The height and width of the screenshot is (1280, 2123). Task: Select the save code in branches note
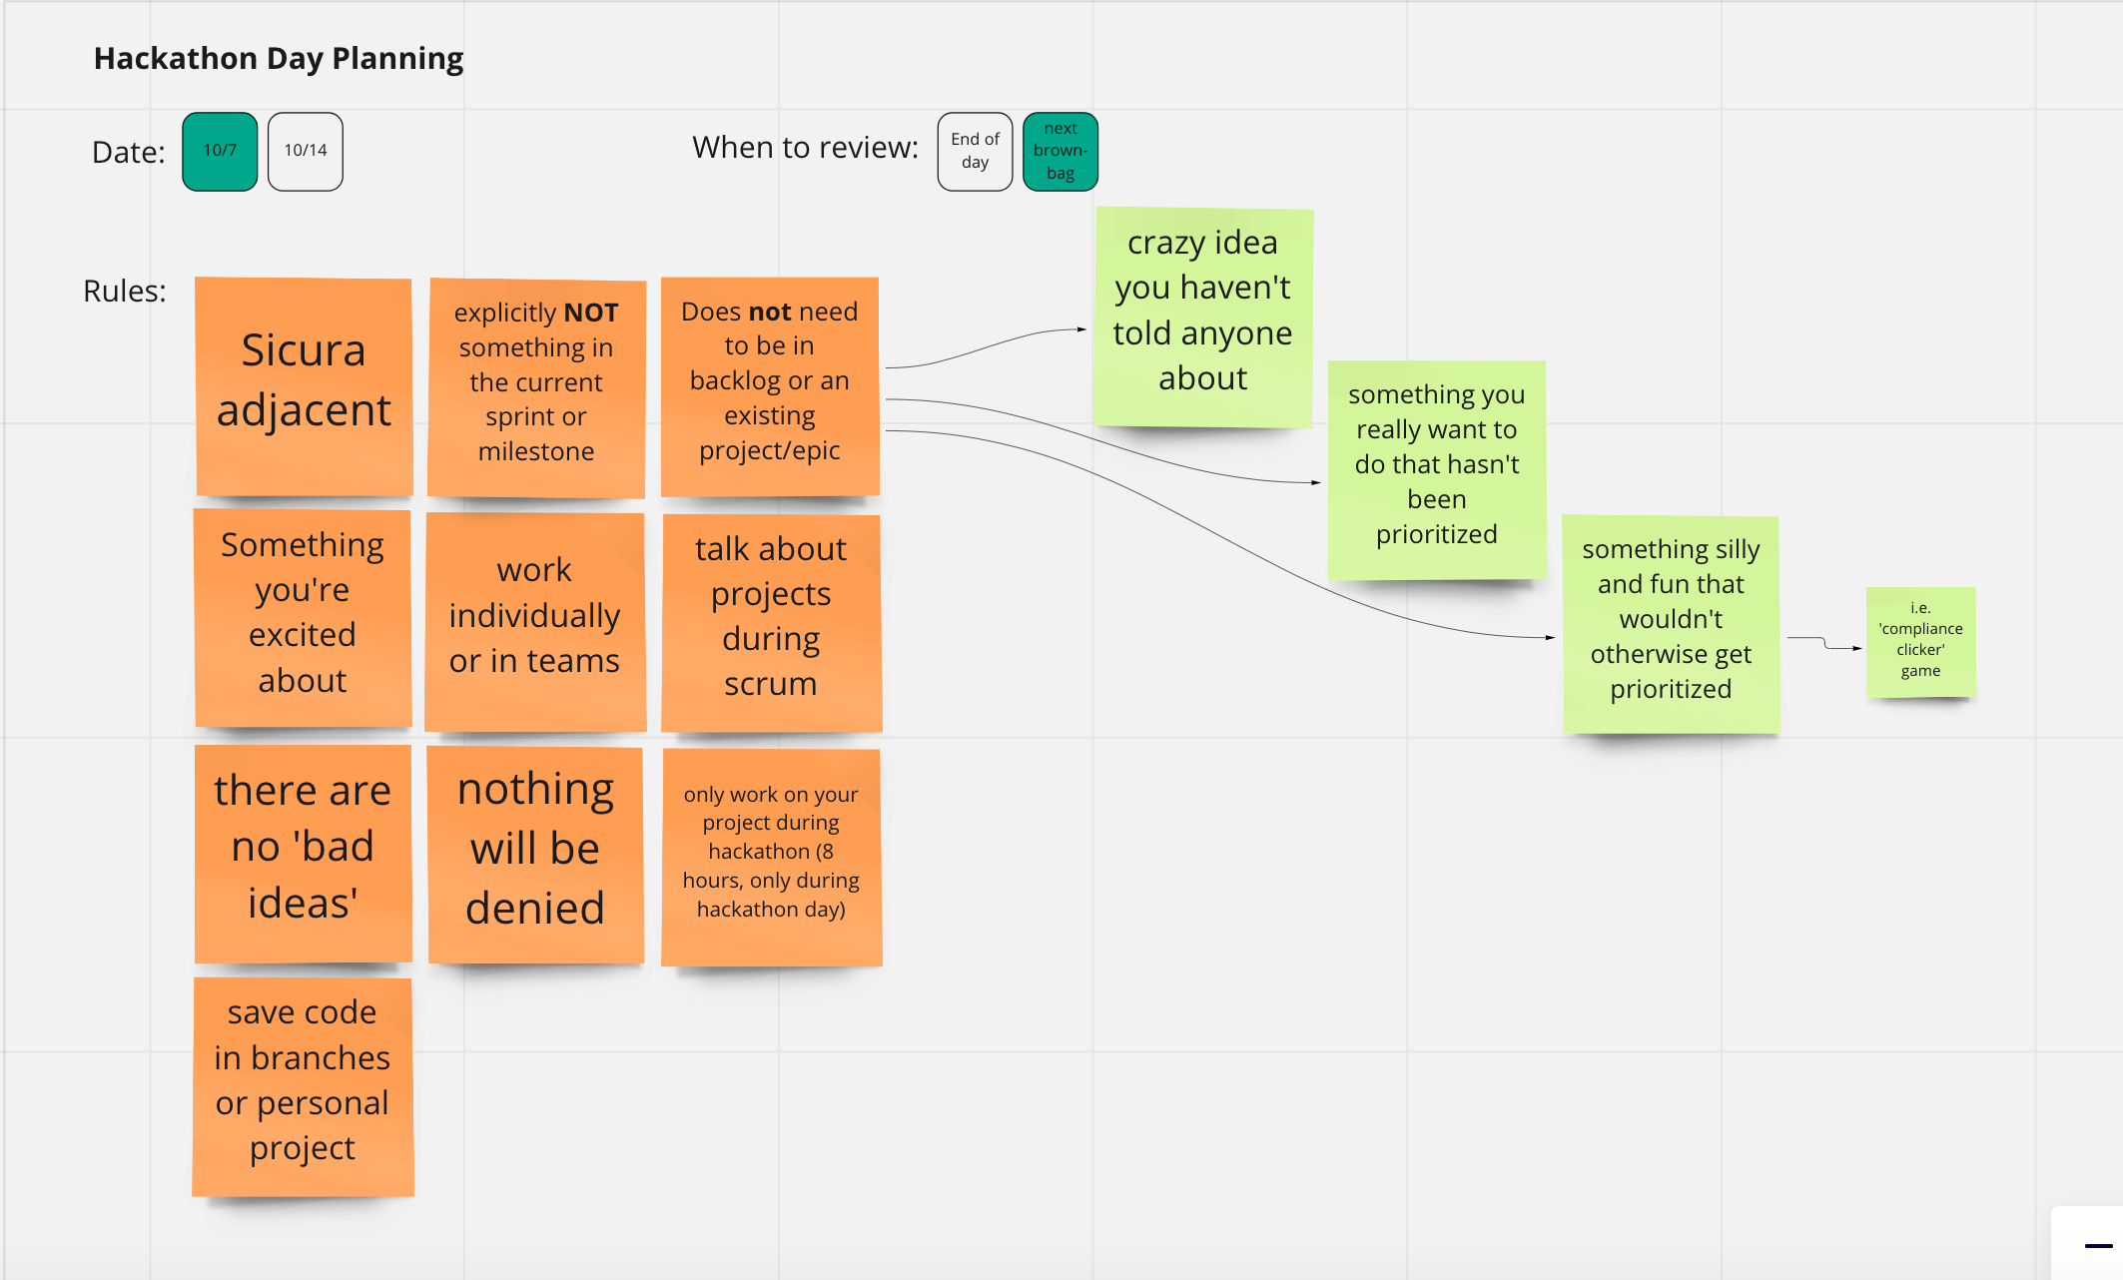coord(303,1085)
